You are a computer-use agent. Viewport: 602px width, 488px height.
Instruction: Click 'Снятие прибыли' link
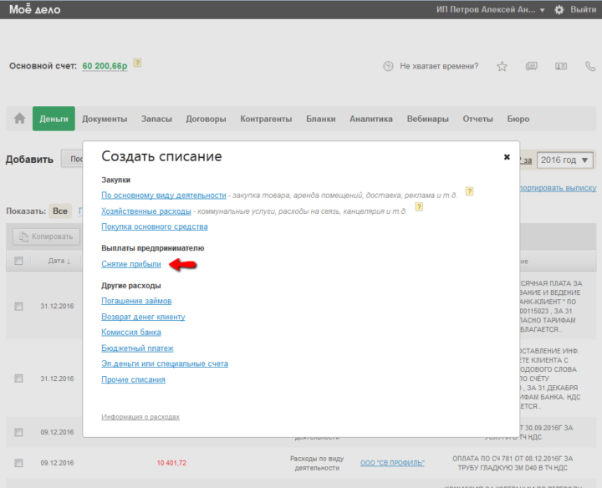(x=131, y=264)
